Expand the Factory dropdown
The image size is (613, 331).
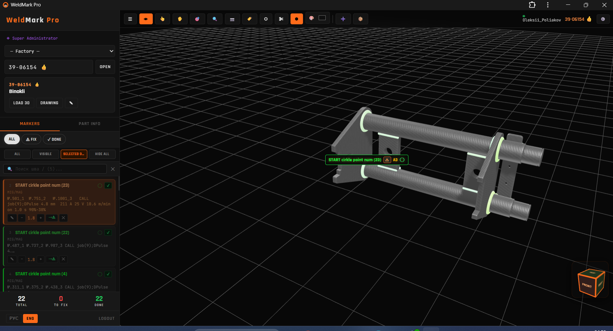pyautogui.click(x=60, y=51)
